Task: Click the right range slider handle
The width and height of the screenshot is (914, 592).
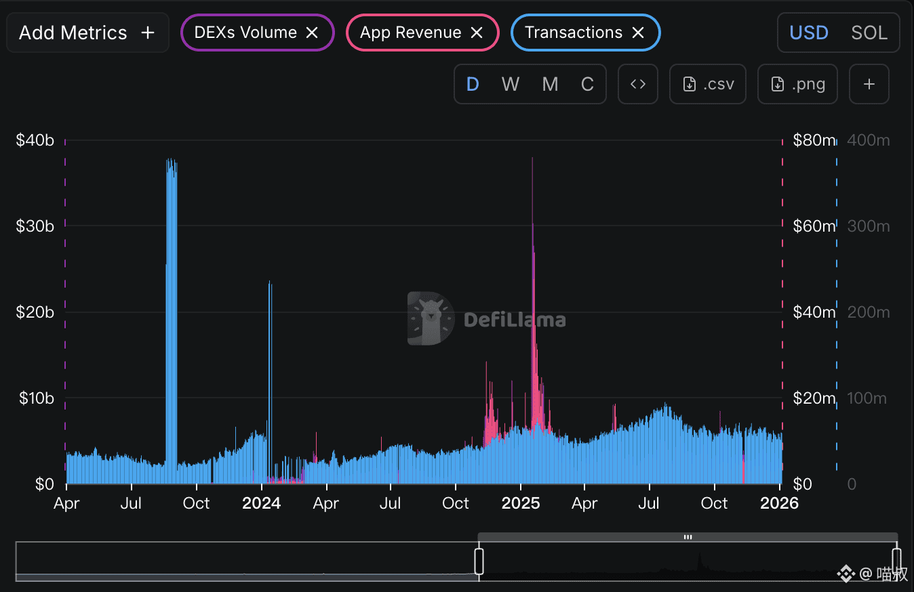Action: (x=896, y=561)
